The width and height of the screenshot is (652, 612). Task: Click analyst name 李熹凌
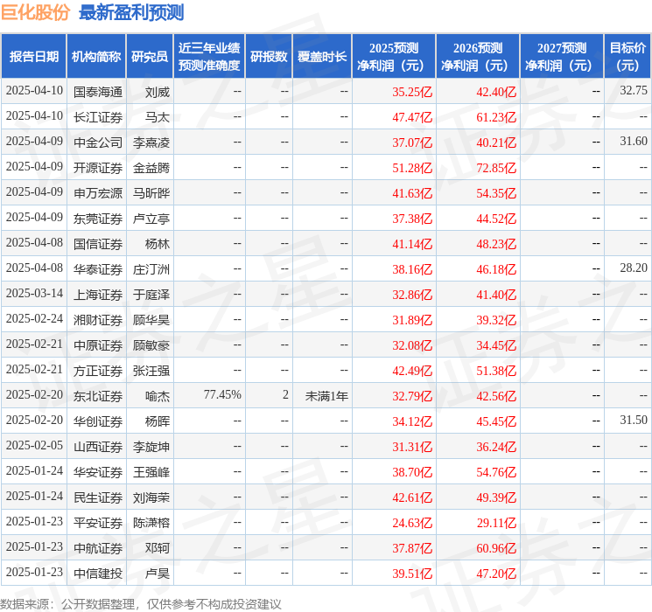click(x=151, y=143)
